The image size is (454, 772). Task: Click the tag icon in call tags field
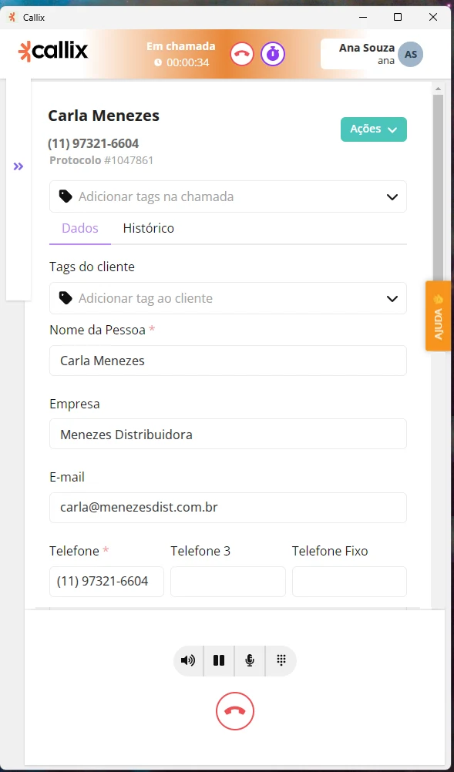(66, 196)
